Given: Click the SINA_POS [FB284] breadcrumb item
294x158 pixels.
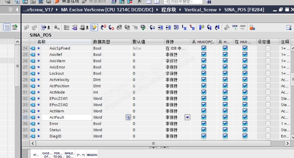Looking at the screenshot, I should 244,10.
